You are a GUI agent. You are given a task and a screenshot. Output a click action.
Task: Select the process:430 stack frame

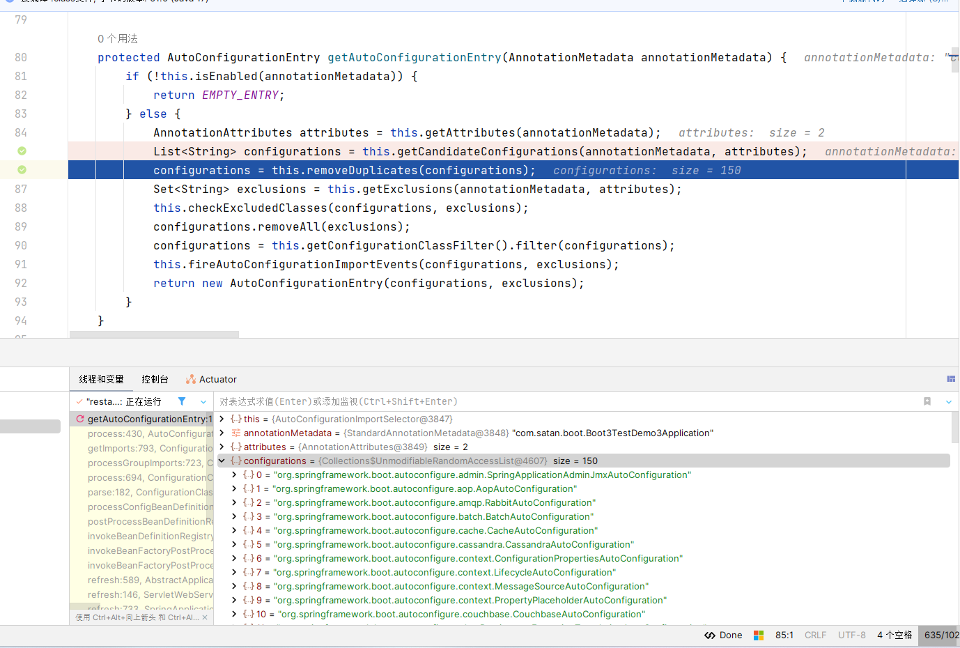[x=141, y=433]
